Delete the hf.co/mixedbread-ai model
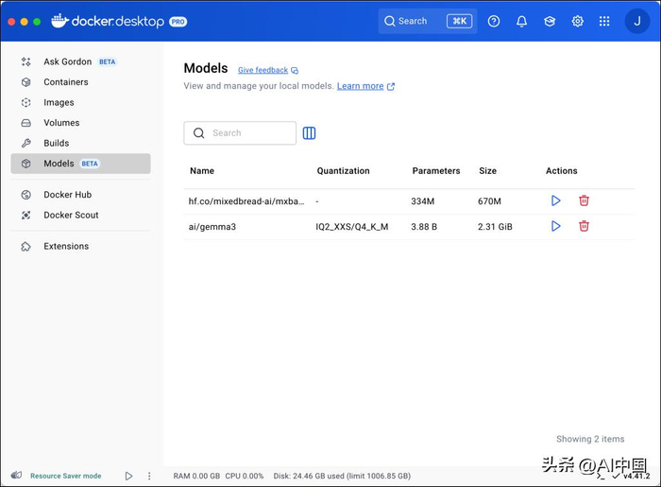 [x=584, y=200]
